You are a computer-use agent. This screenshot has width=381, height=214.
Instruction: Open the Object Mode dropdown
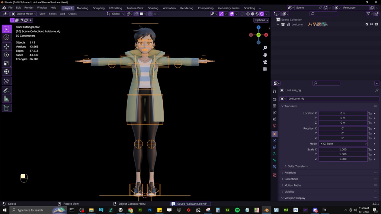click(24, 14)
